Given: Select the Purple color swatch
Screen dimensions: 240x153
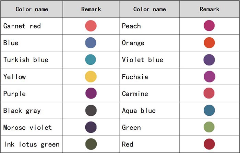Looking at the screenshot, I should pos(91,93).
